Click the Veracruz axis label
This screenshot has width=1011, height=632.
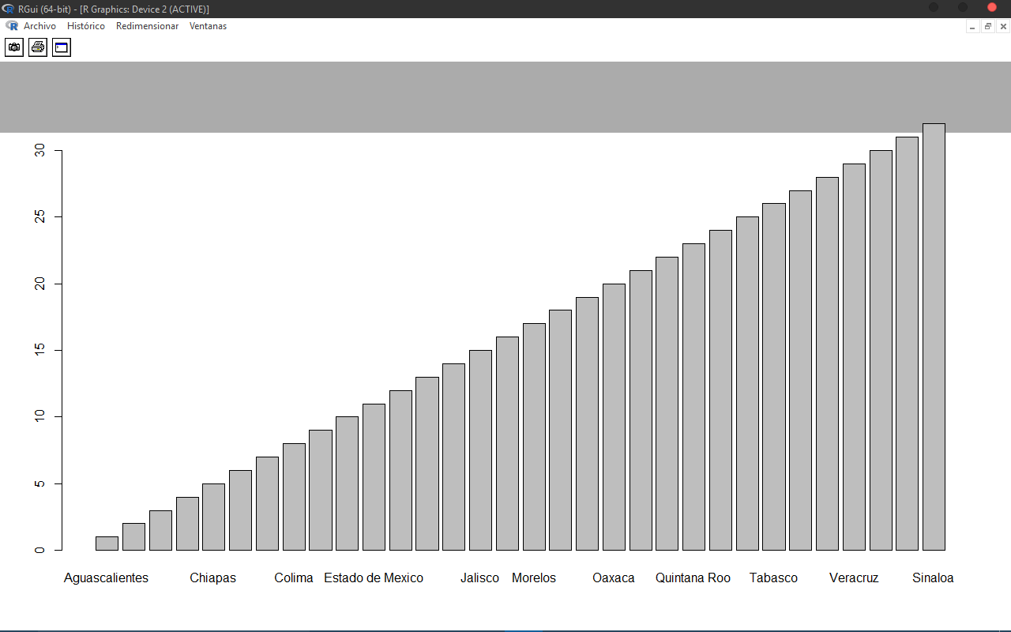pyautogui.click(x=854, y=578)
